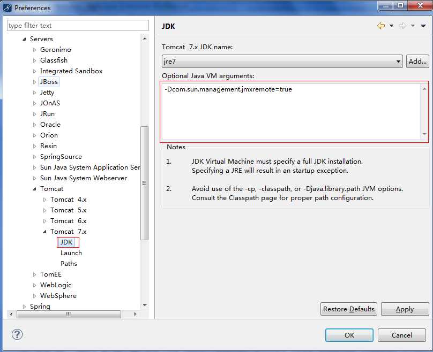Expand the Oracle node

34,125
